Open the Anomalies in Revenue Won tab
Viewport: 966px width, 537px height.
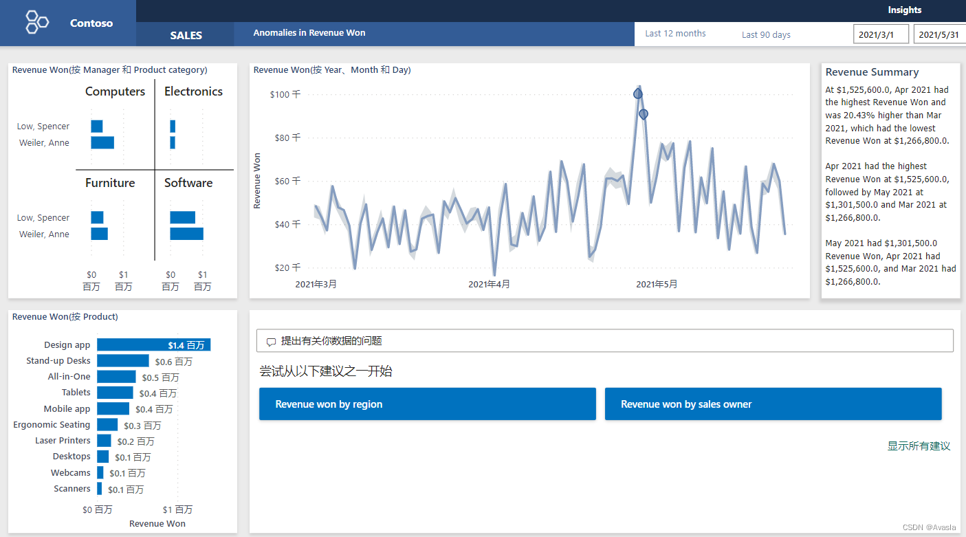click(309, 33)
